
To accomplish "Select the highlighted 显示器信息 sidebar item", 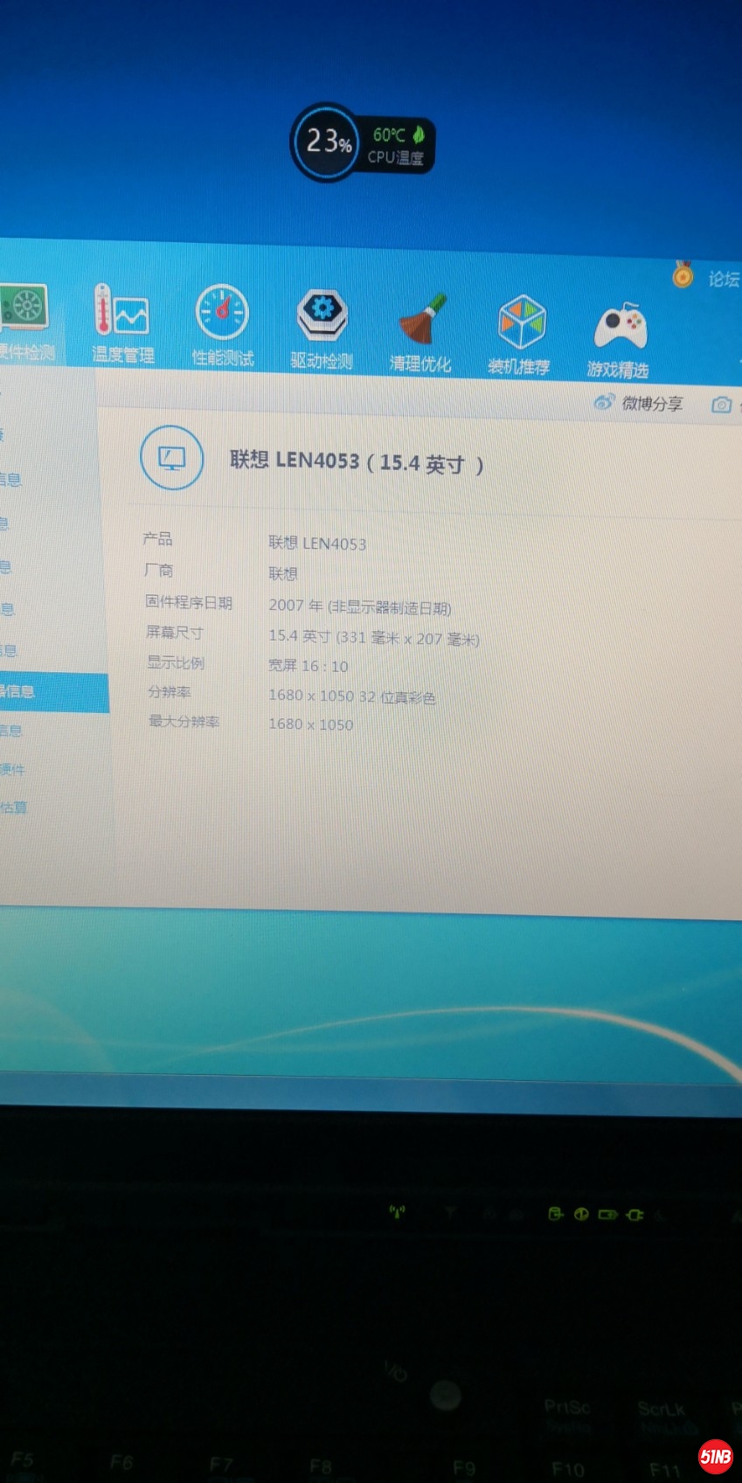I will tap(54, 692).
